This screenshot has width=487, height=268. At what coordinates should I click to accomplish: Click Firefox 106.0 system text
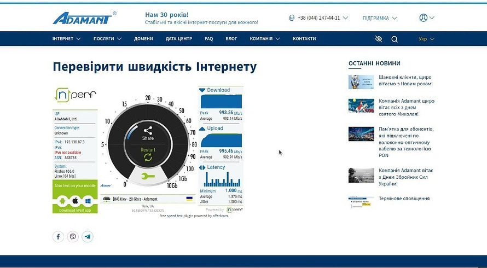coord(64,171)
